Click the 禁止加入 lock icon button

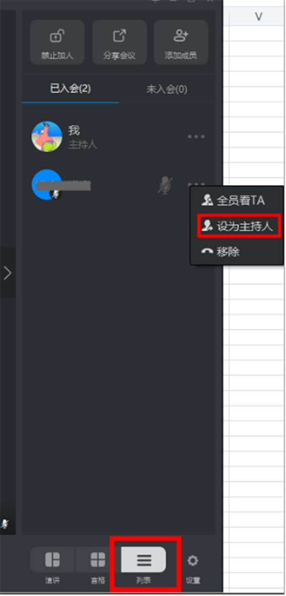tap(57, 42)
